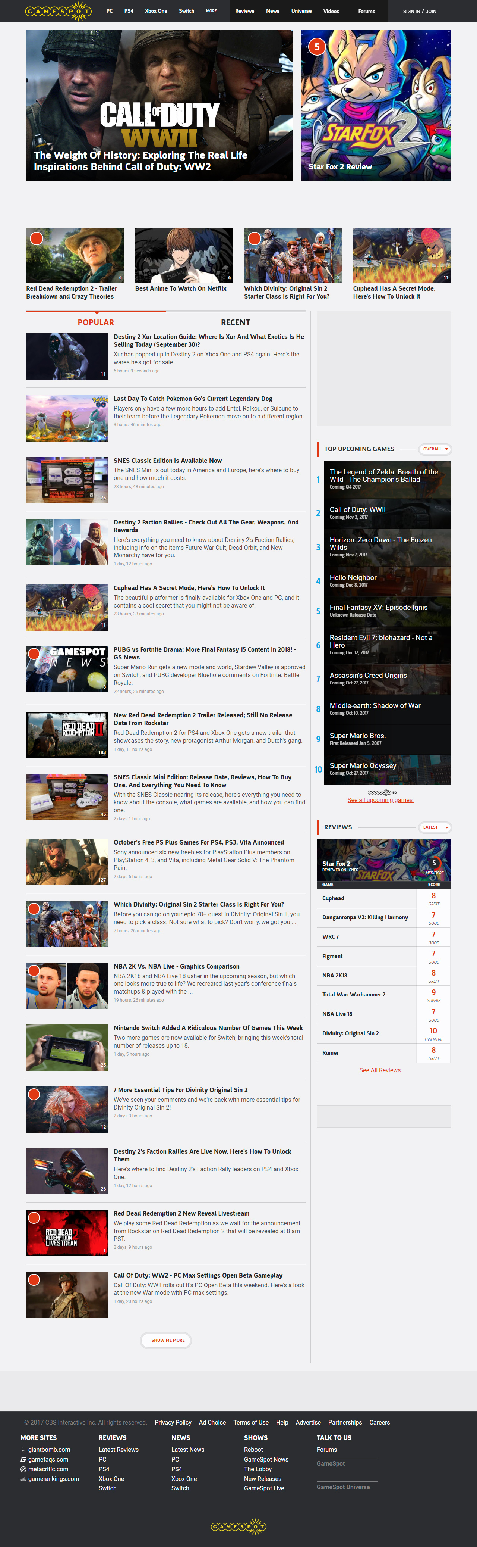Click SIGN IN / JOIN
The width and height of the screenshot is (477, 1547).
pyautogui.click(x=420, y=11)
